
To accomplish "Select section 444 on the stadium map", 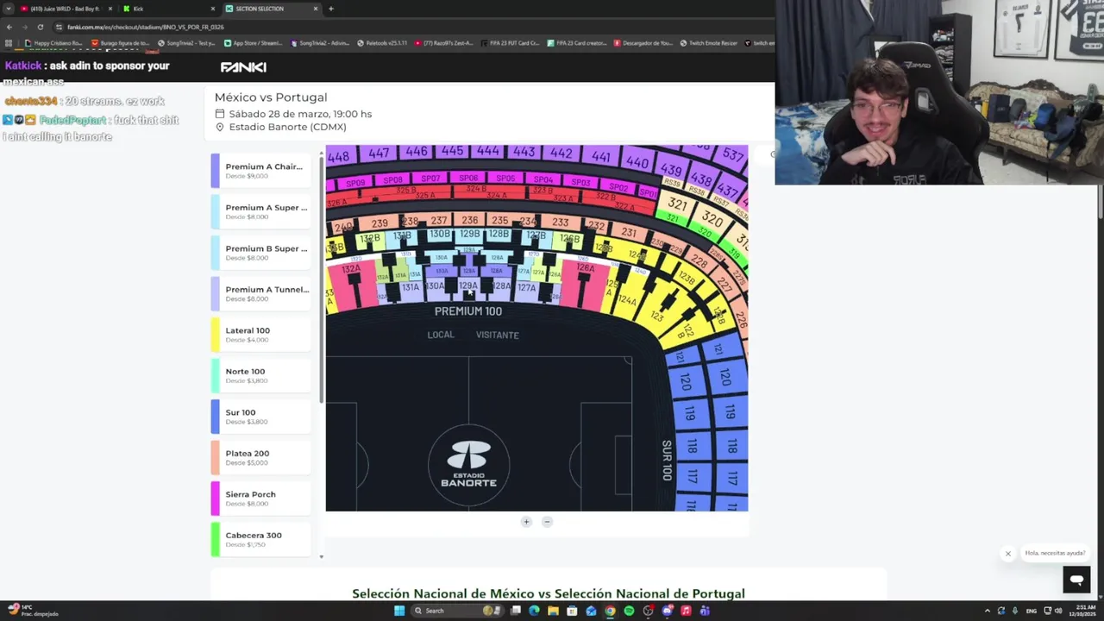I will point(487,152).
